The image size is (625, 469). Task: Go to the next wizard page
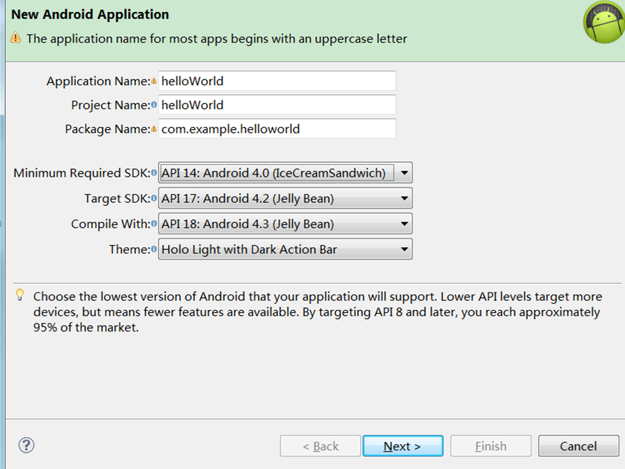[403, 446]
